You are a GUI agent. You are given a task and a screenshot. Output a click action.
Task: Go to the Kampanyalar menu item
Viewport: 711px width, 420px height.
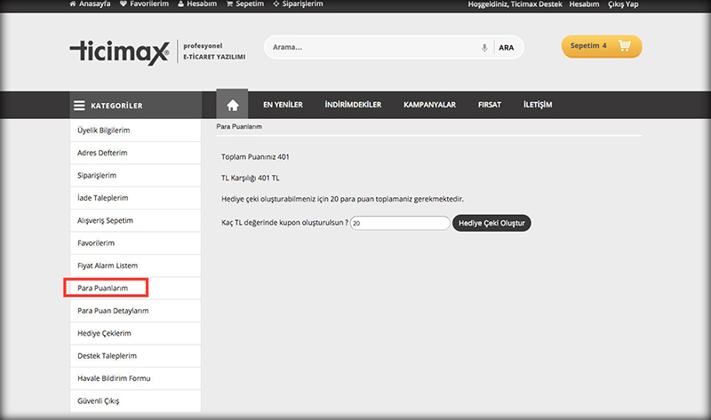pyautogui.click(x=429, y=105)
